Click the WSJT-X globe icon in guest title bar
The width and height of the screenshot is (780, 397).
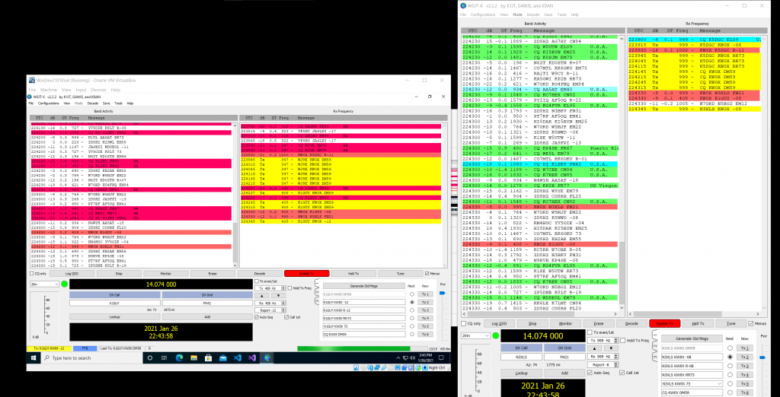click(x=30, y=97)
